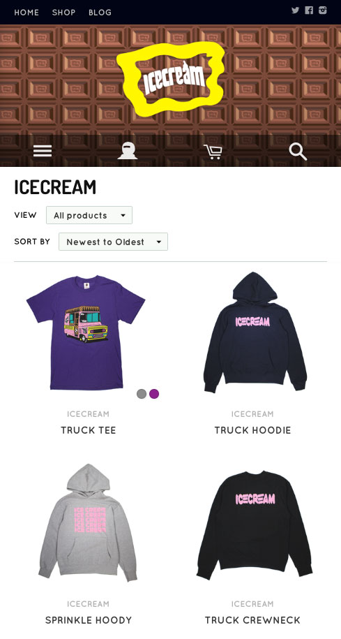
Task: Visit the Twitter page icon
Action: point(296,10)
